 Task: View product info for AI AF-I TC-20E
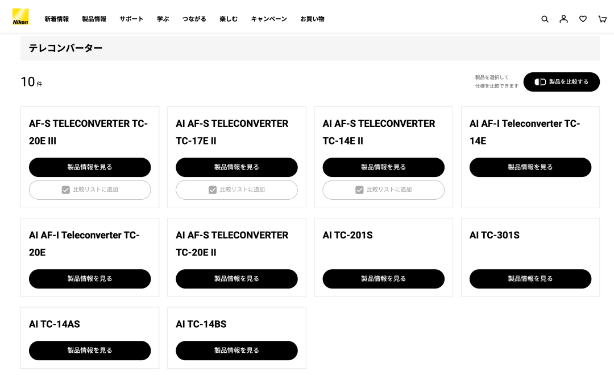[90, 279]
